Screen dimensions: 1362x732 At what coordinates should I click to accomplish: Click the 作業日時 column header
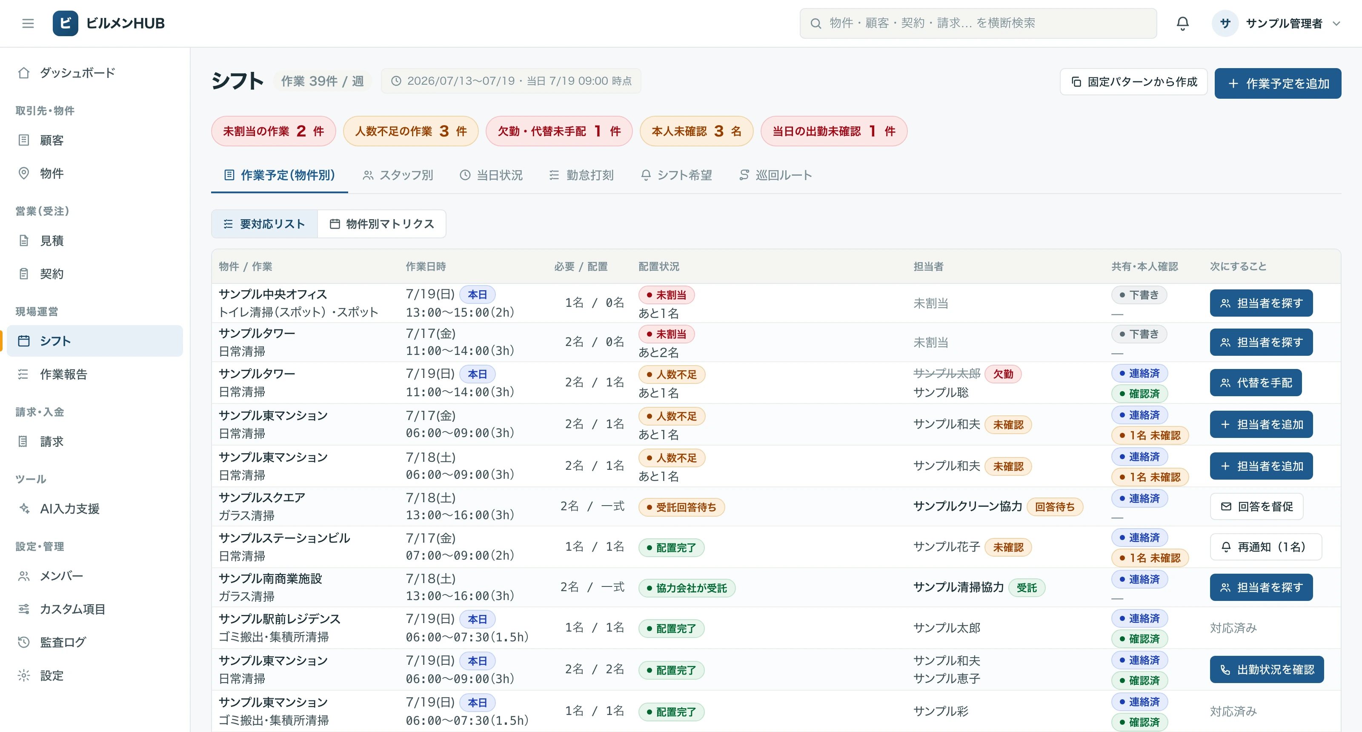click(x=426, y=266)
